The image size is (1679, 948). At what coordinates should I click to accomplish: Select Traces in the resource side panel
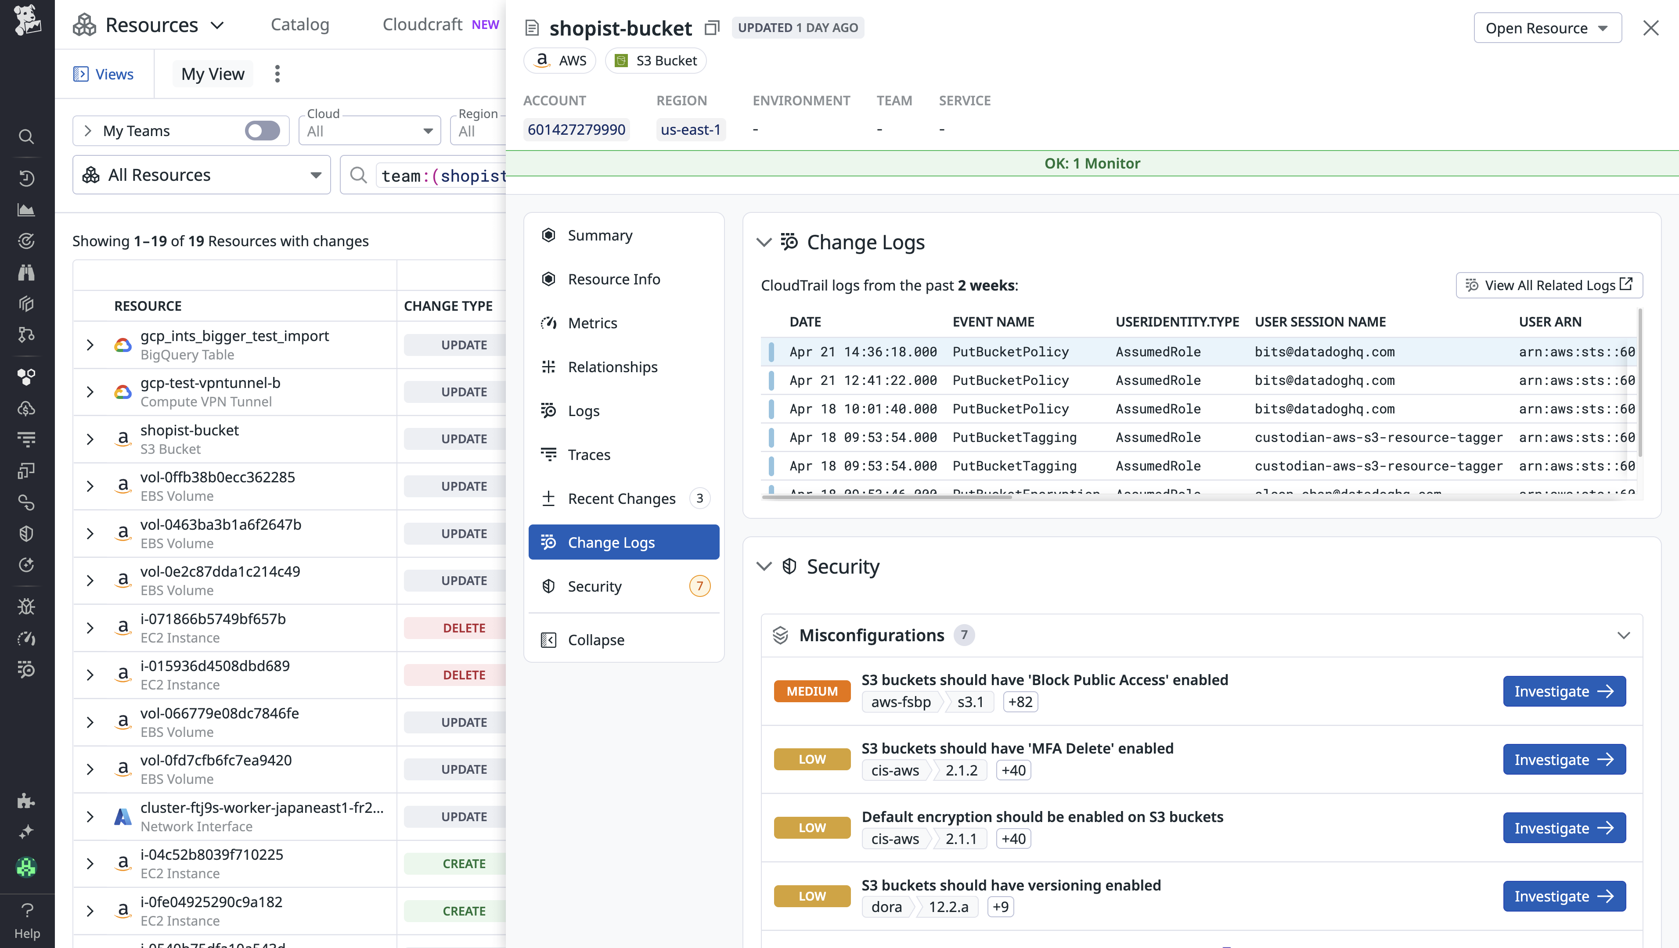588,454
